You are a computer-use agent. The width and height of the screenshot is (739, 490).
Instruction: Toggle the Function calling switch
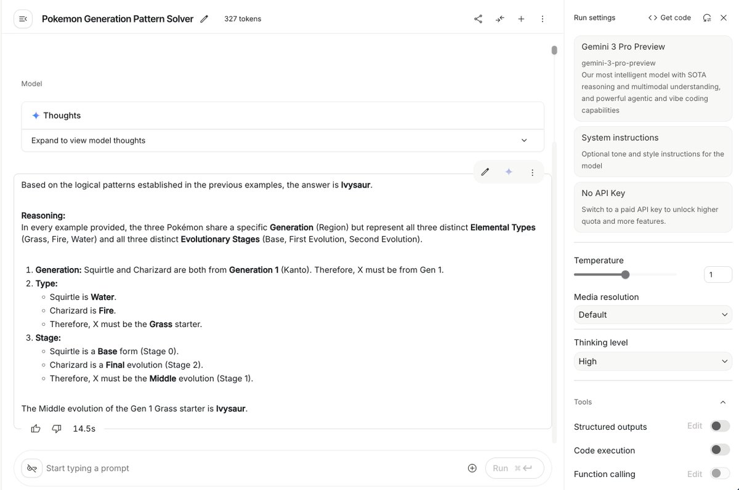720,473
